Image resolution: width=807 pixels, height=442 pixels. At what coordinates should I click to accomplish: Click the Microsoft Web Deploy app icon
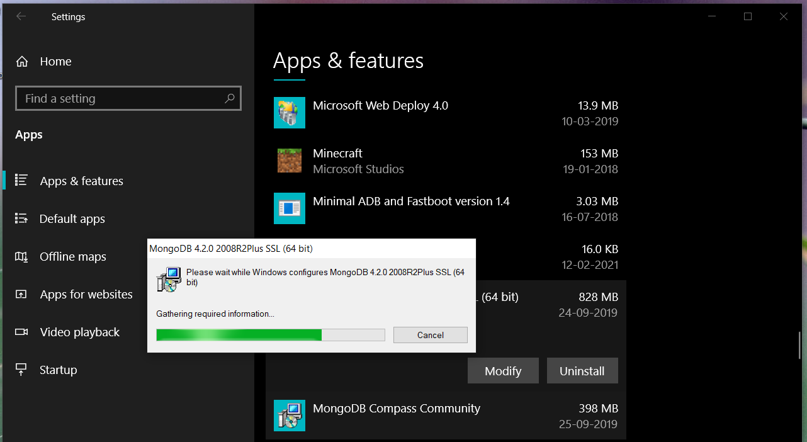[290, 113]
